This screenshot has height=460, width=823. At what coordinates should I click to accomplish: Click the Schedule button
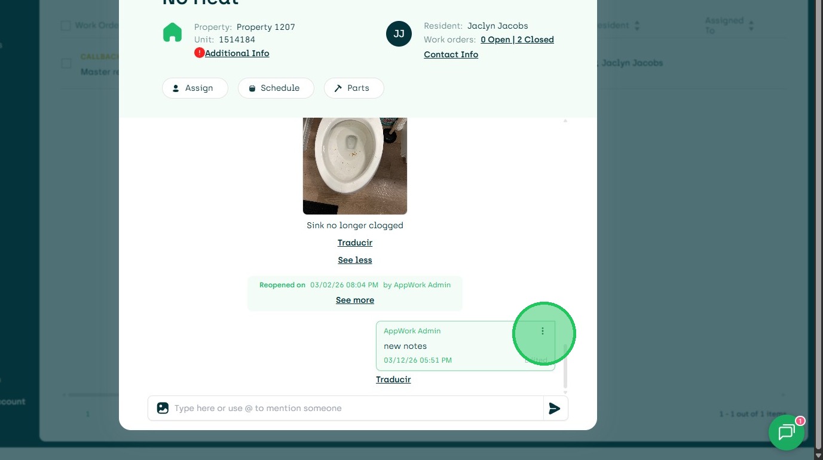(x=276, y=88)
